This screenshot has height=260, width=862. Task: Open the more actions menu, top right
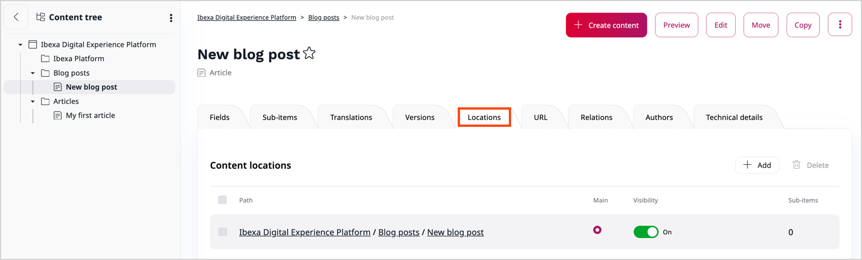coord(840,25)
